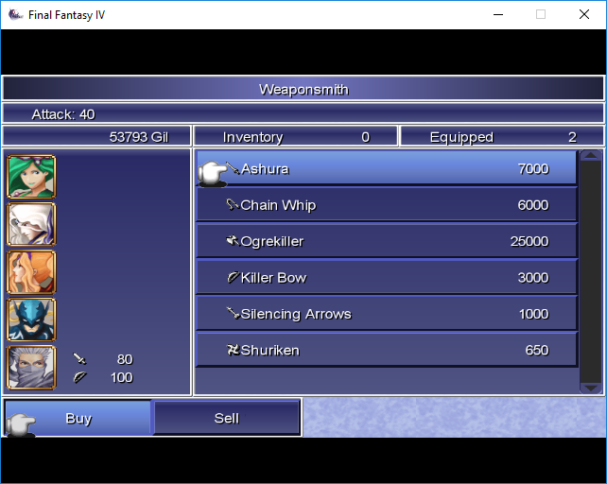
Task: Switch to the Sell option
Action: pos(227,418)
